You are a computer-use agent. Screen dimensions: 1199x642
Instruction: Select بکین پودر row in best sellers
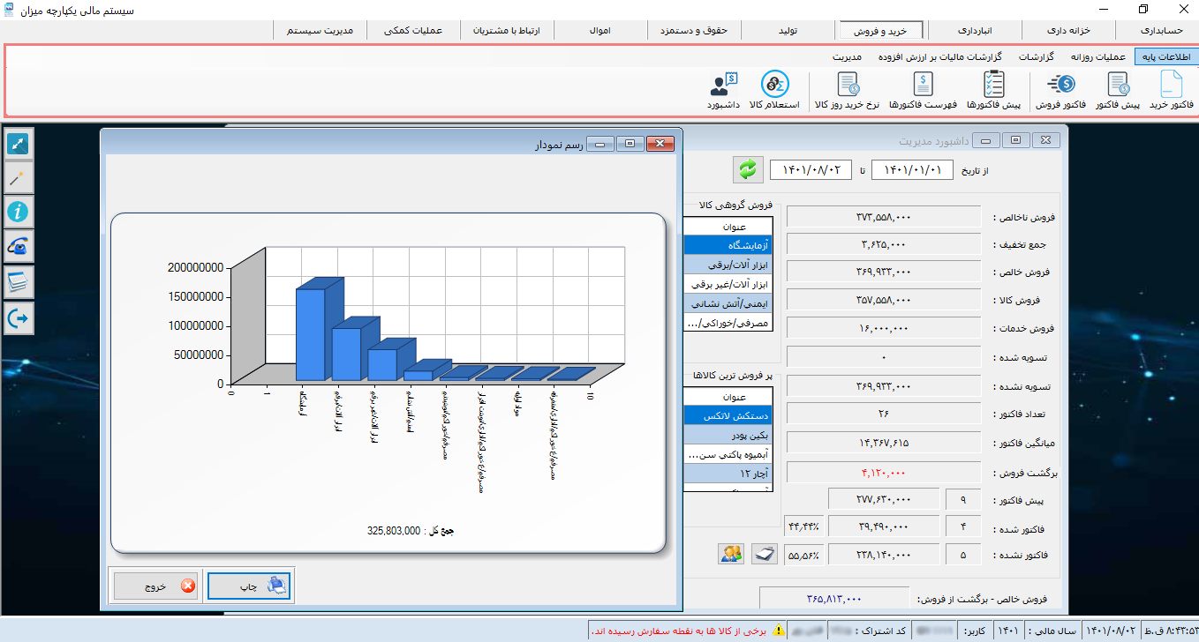click(x=728, y=435)
